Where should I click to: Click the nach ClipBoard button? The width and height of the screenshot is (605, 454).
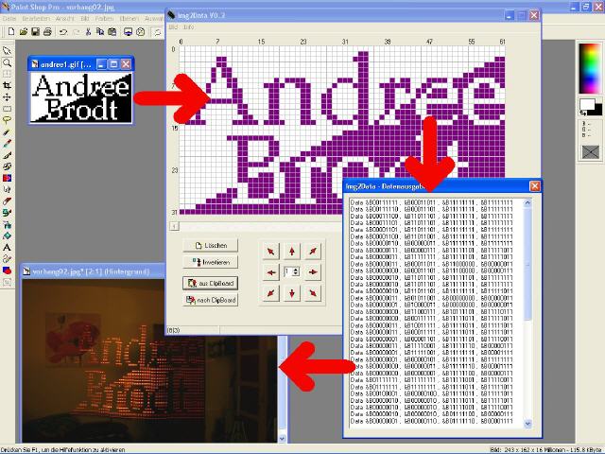point(210,300)
